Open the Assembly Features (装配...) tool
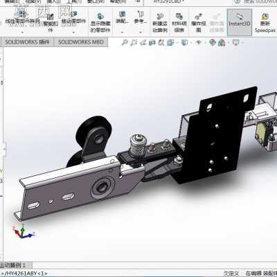Screen dimensions: 277x277 point(122,17)
